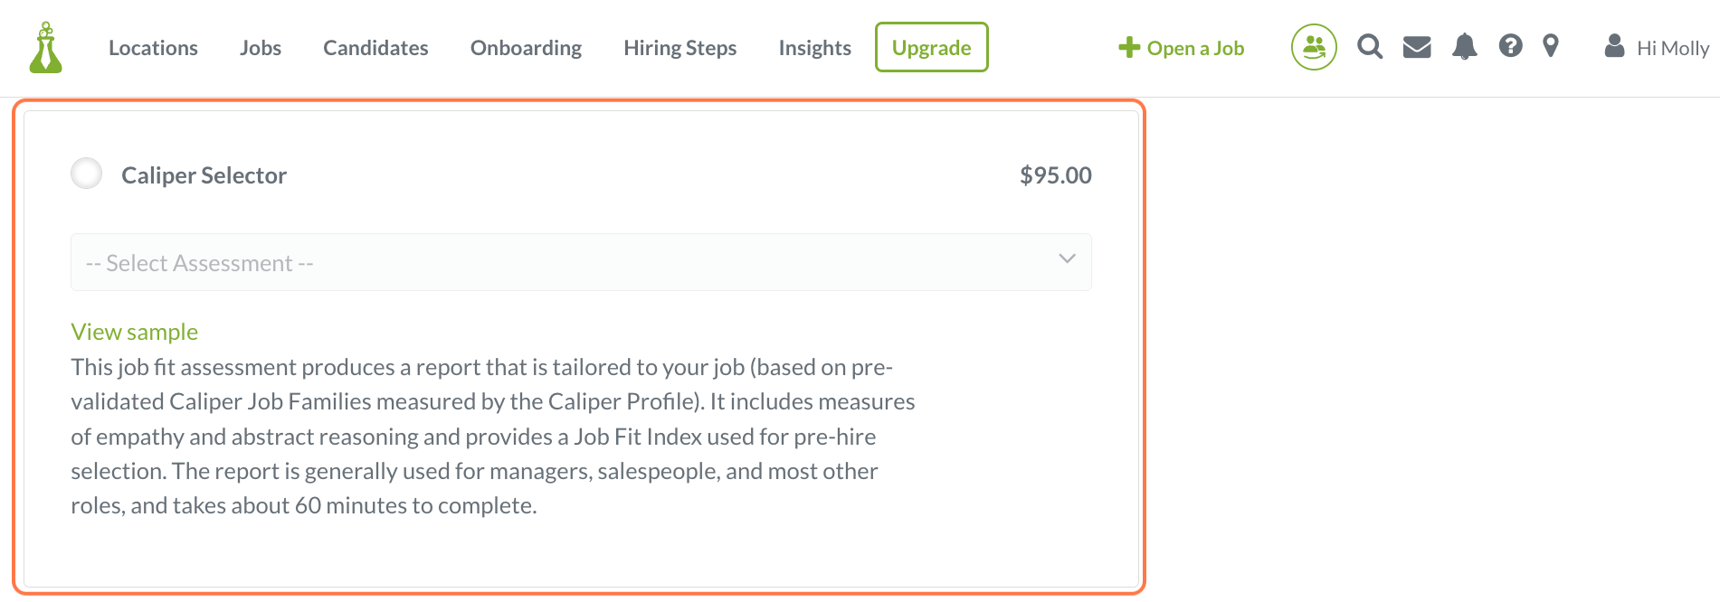Click the user profile silhouette icon
The image size is (1720, 602).
coord(1614,46)
